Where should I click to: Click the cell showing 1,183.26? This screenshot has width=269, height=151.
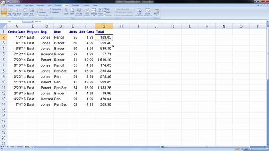point(104,88)
